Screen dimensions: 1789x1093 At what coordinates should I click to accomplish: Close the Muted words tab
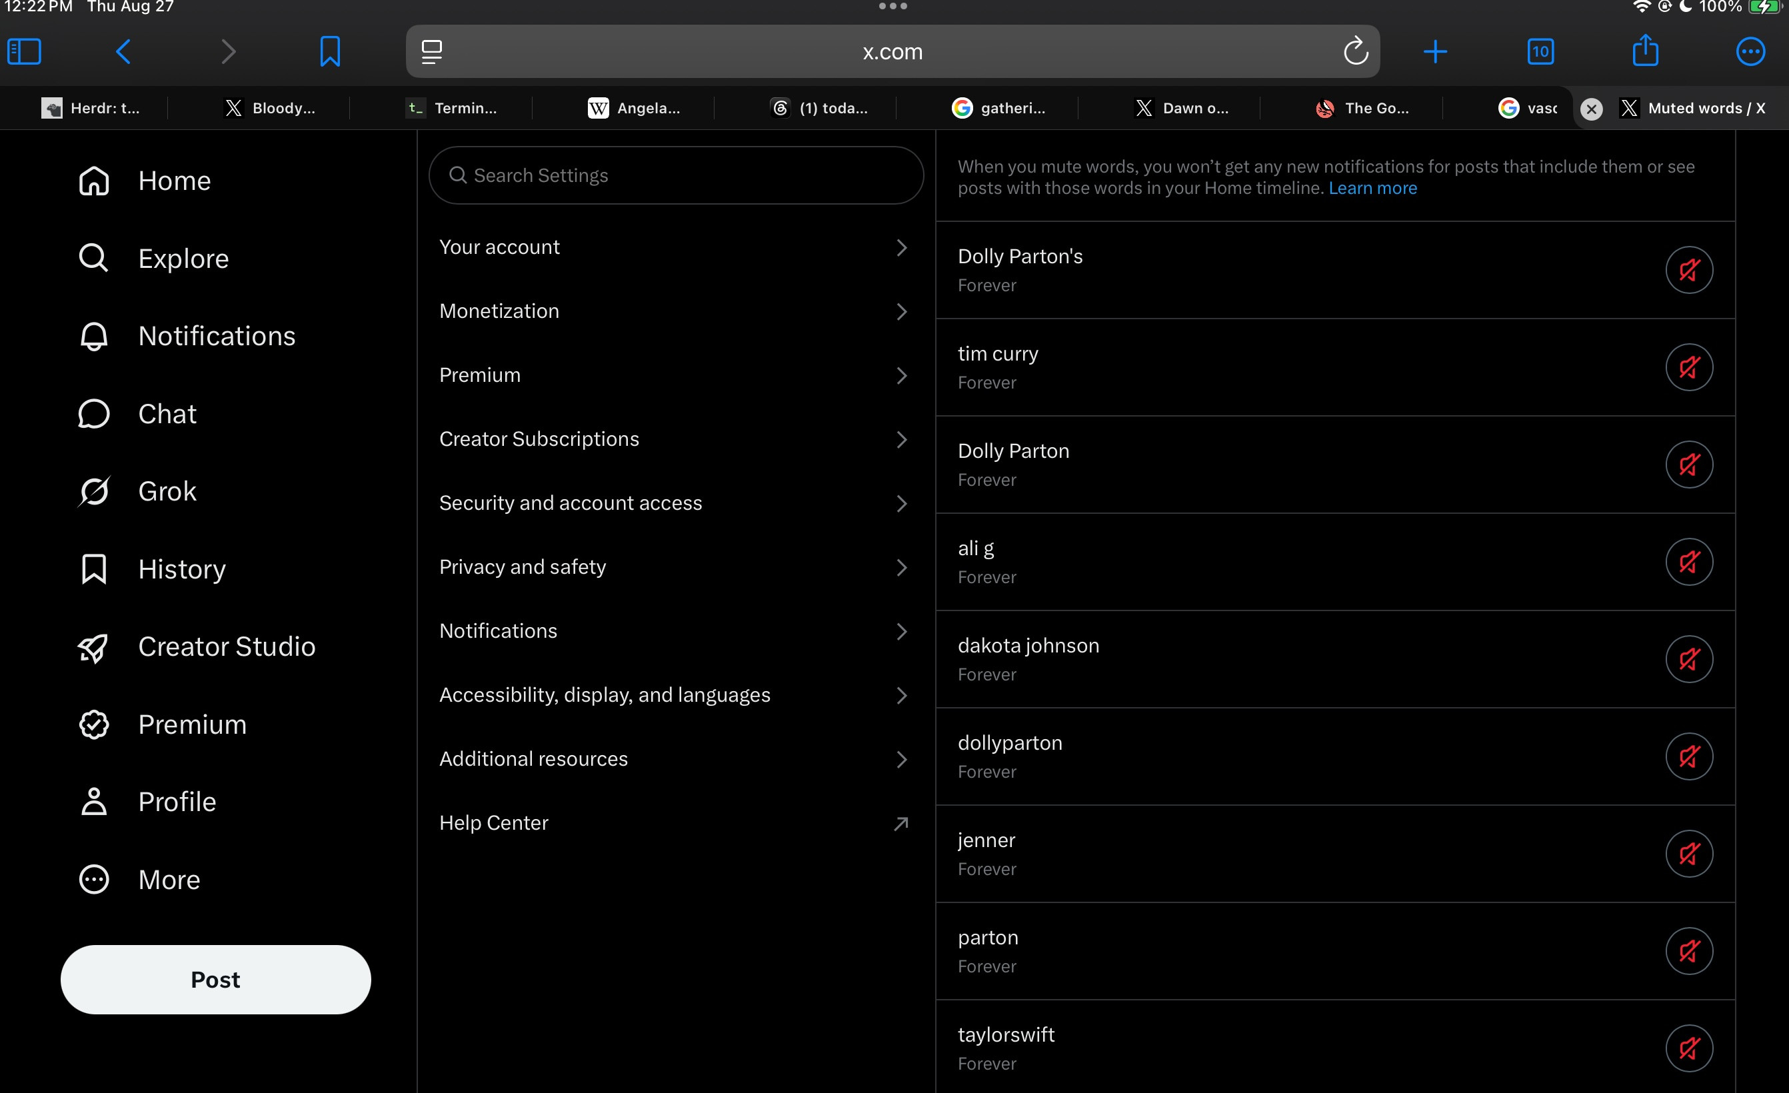pyautogui.click(x=1592, y=109)
